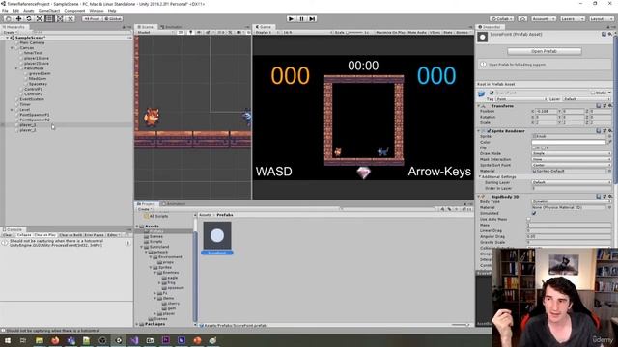This screenshot has height=347, width=618.
Task: Adjust the Game view Scale slider
Action: (x=355, y=32)
